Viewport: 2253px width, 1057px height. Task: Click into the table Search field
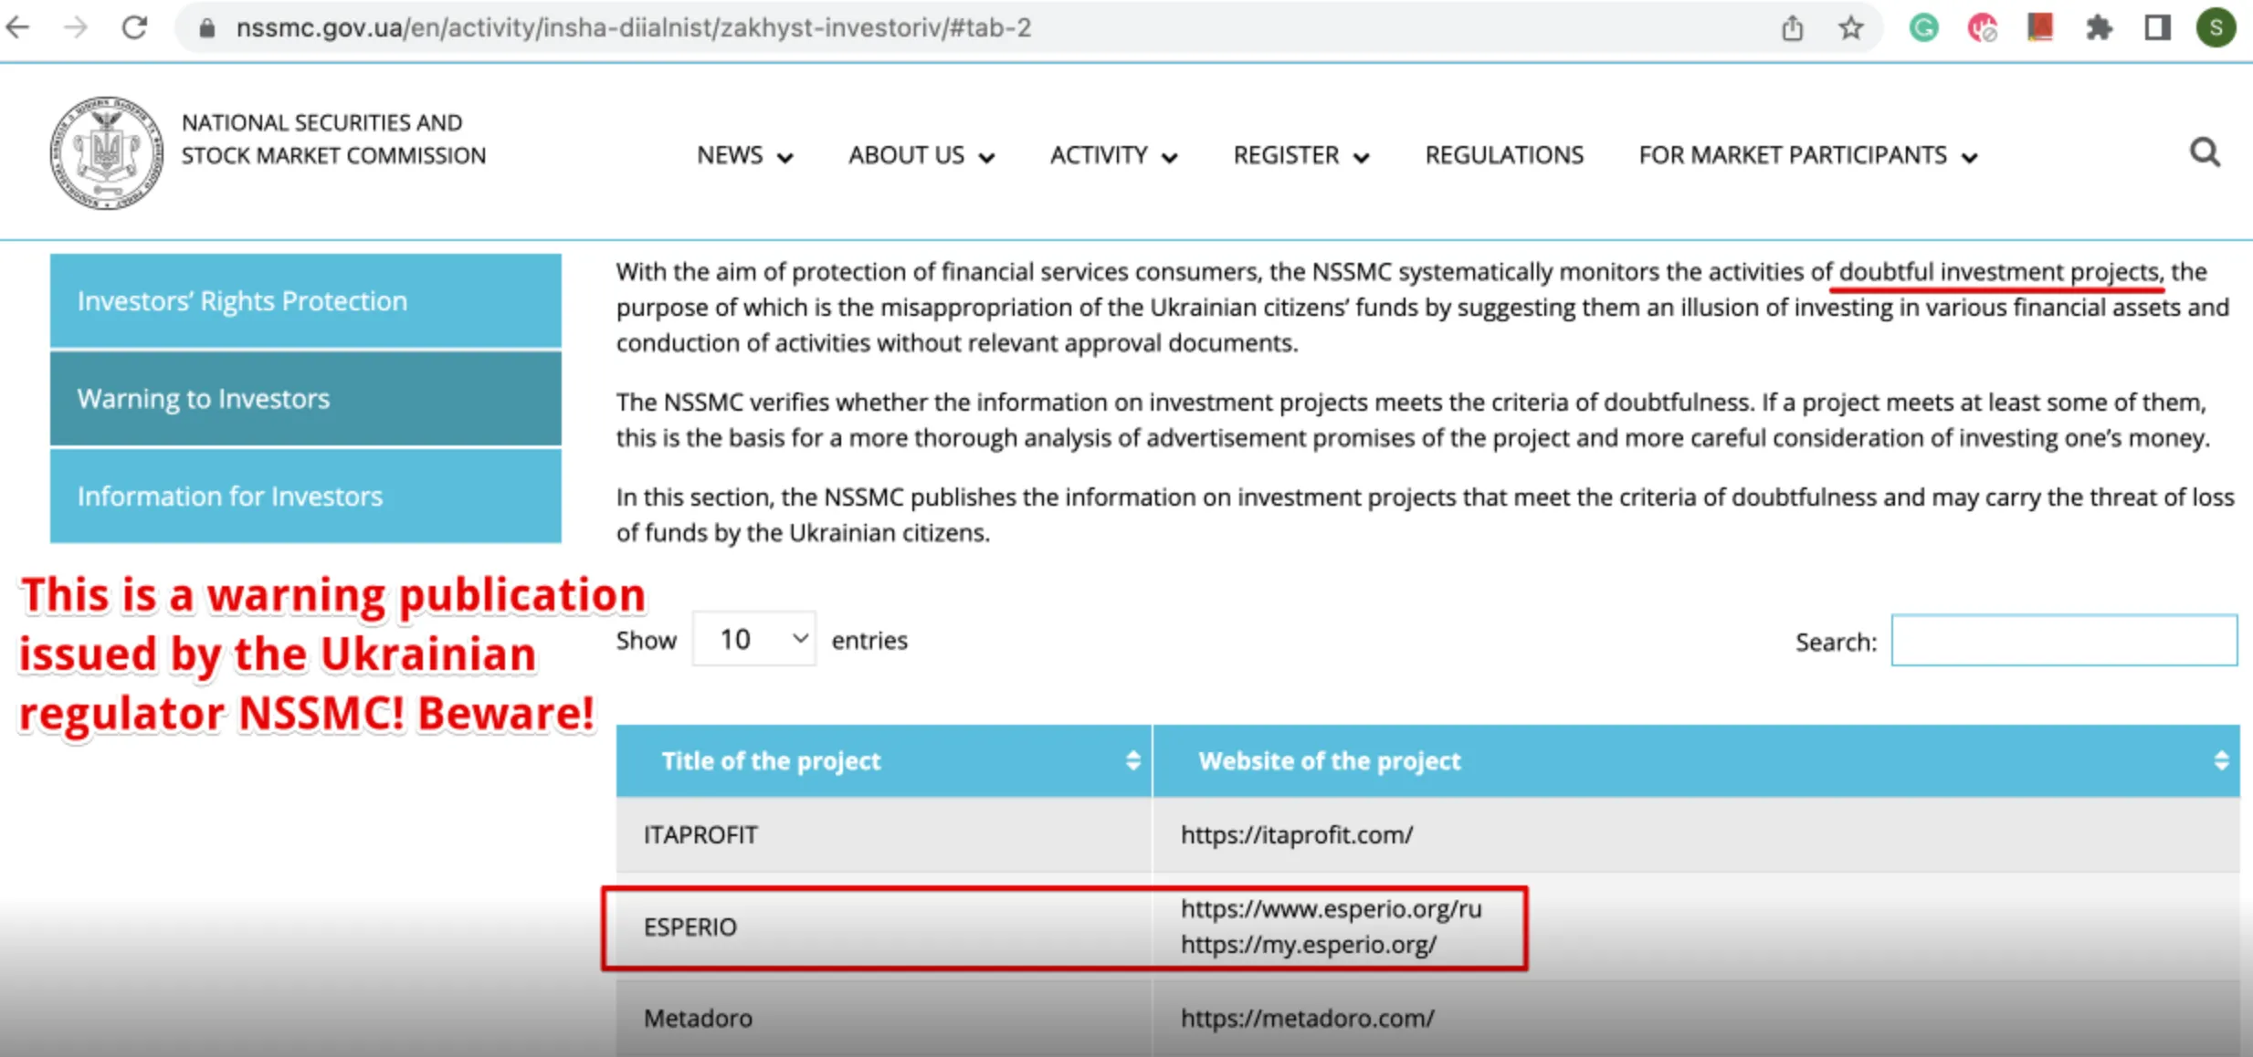(2064, 641)
